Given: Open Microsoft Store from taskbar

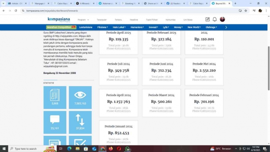Looking at the screenshot, I should point(86,149).
